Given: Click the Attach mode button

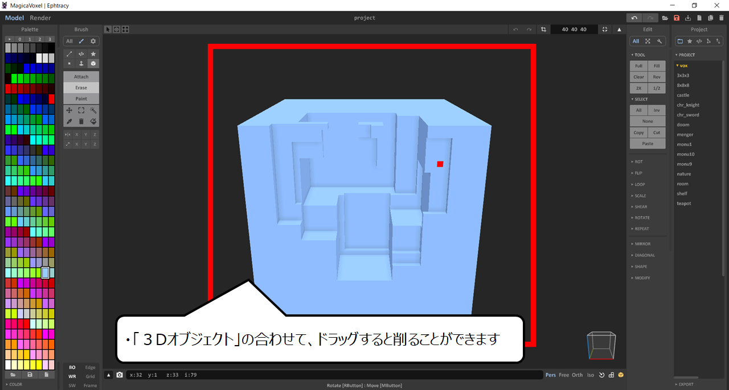Looking at the screenshot, I should [81, 77].
